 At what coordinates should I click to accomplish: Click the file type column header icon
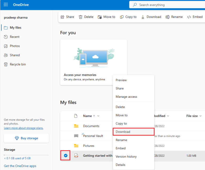pos(76,116)
